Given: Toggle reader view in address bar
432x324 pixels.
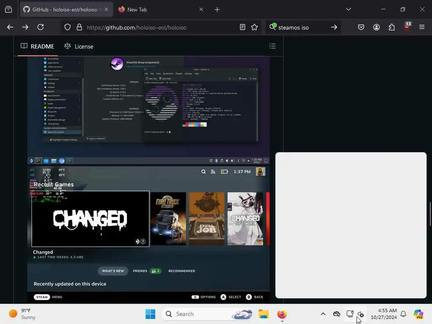Looking at the screenshot, I should (x=243, y=27).
